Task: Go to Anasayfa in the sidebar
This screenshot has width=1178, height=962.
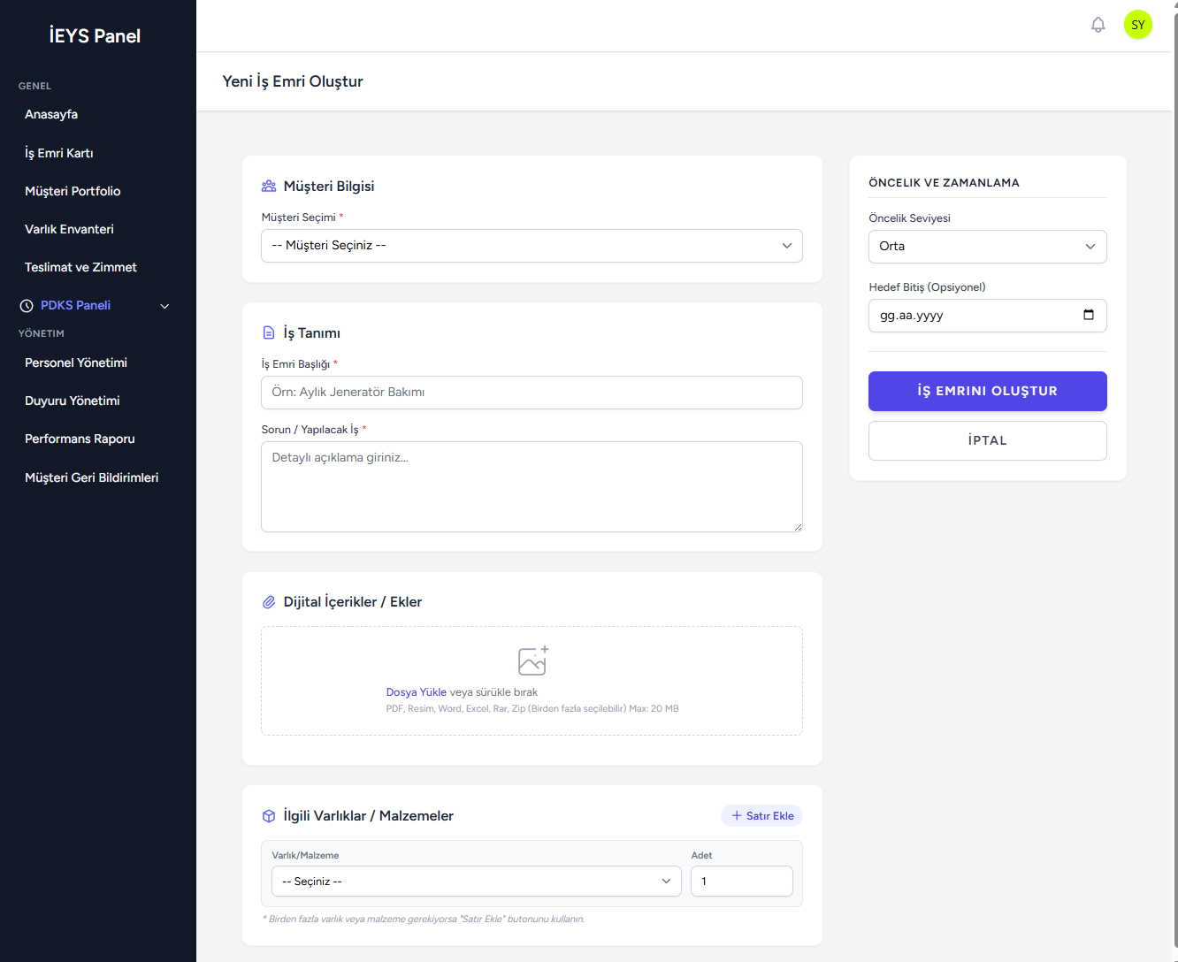Action: point(51,114)
